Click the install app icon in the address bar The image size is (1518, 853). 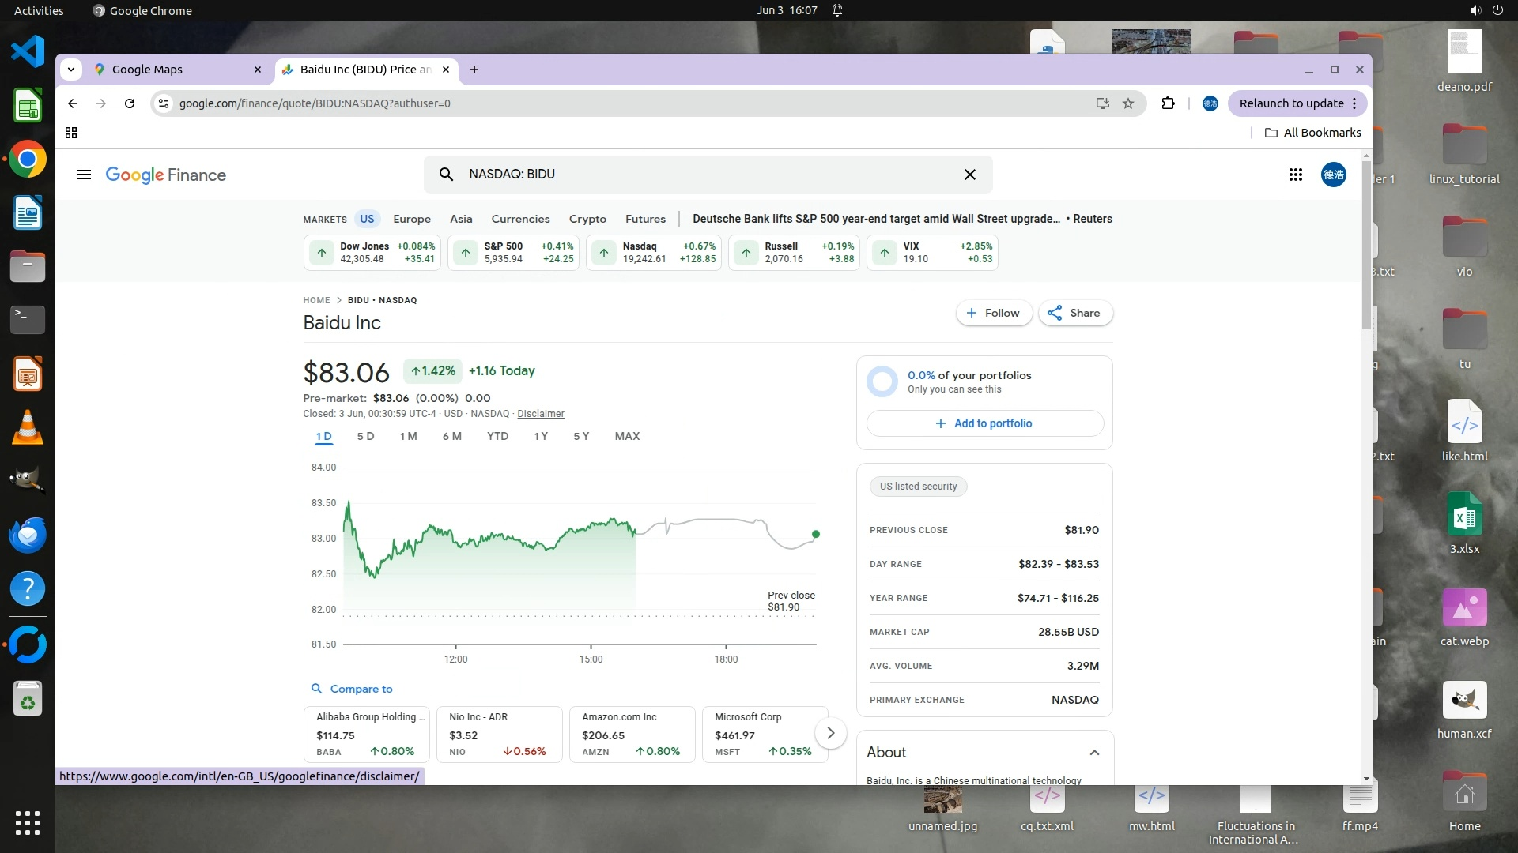1102,103
